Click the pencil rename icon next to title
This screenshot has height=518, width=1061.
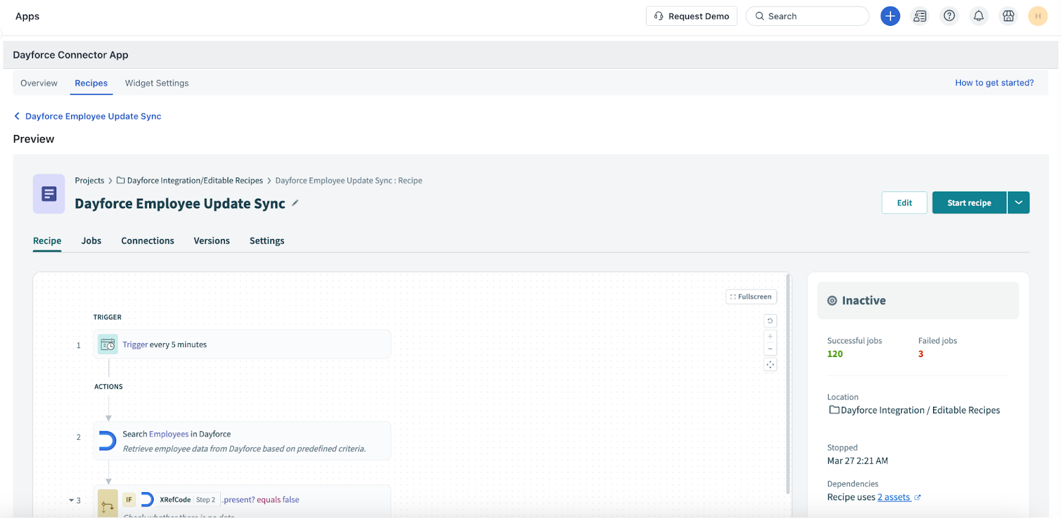295,203
